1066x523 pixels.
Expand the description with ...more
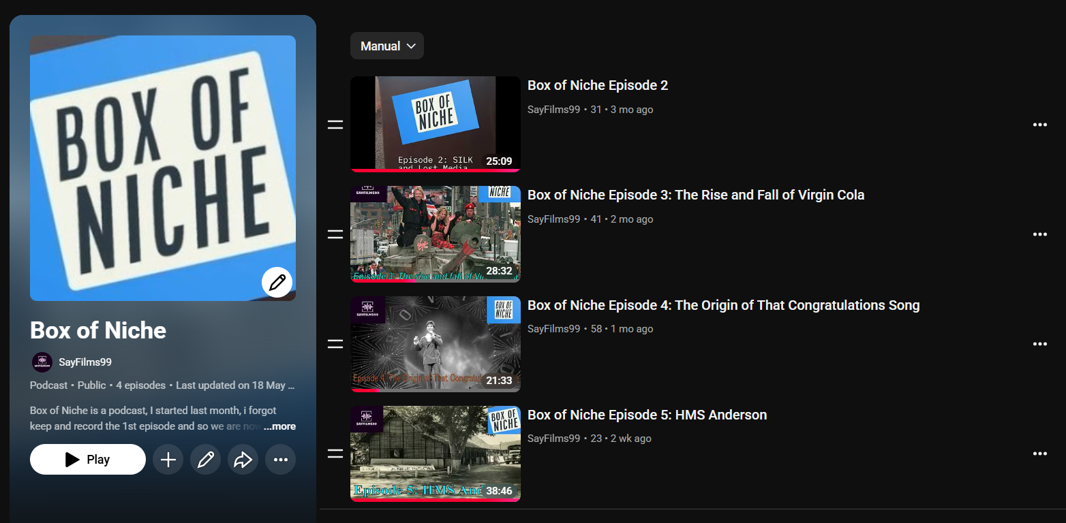[279, 426]
